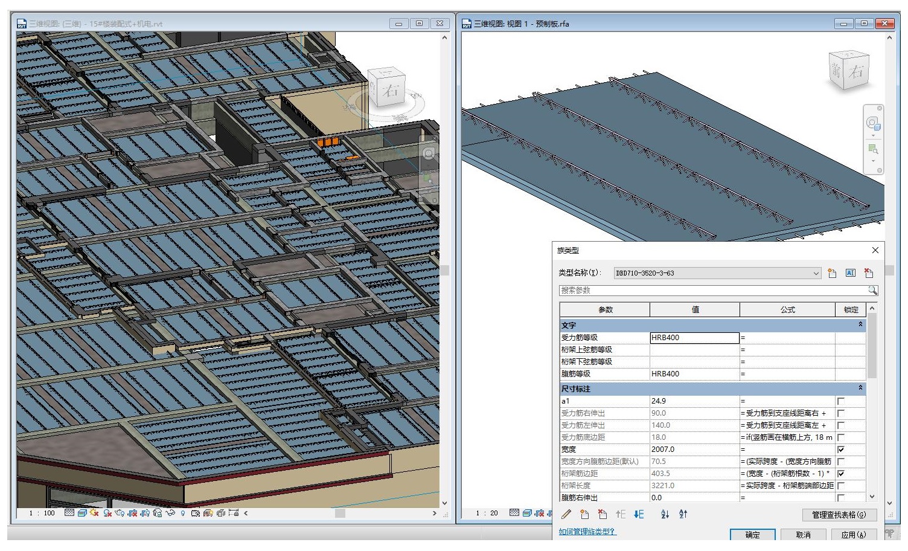Image resolution: width=908 pixels, height=551 pixels.
Task: Click the Highlight Displacement Sets icon
Action: click(221, 513)
